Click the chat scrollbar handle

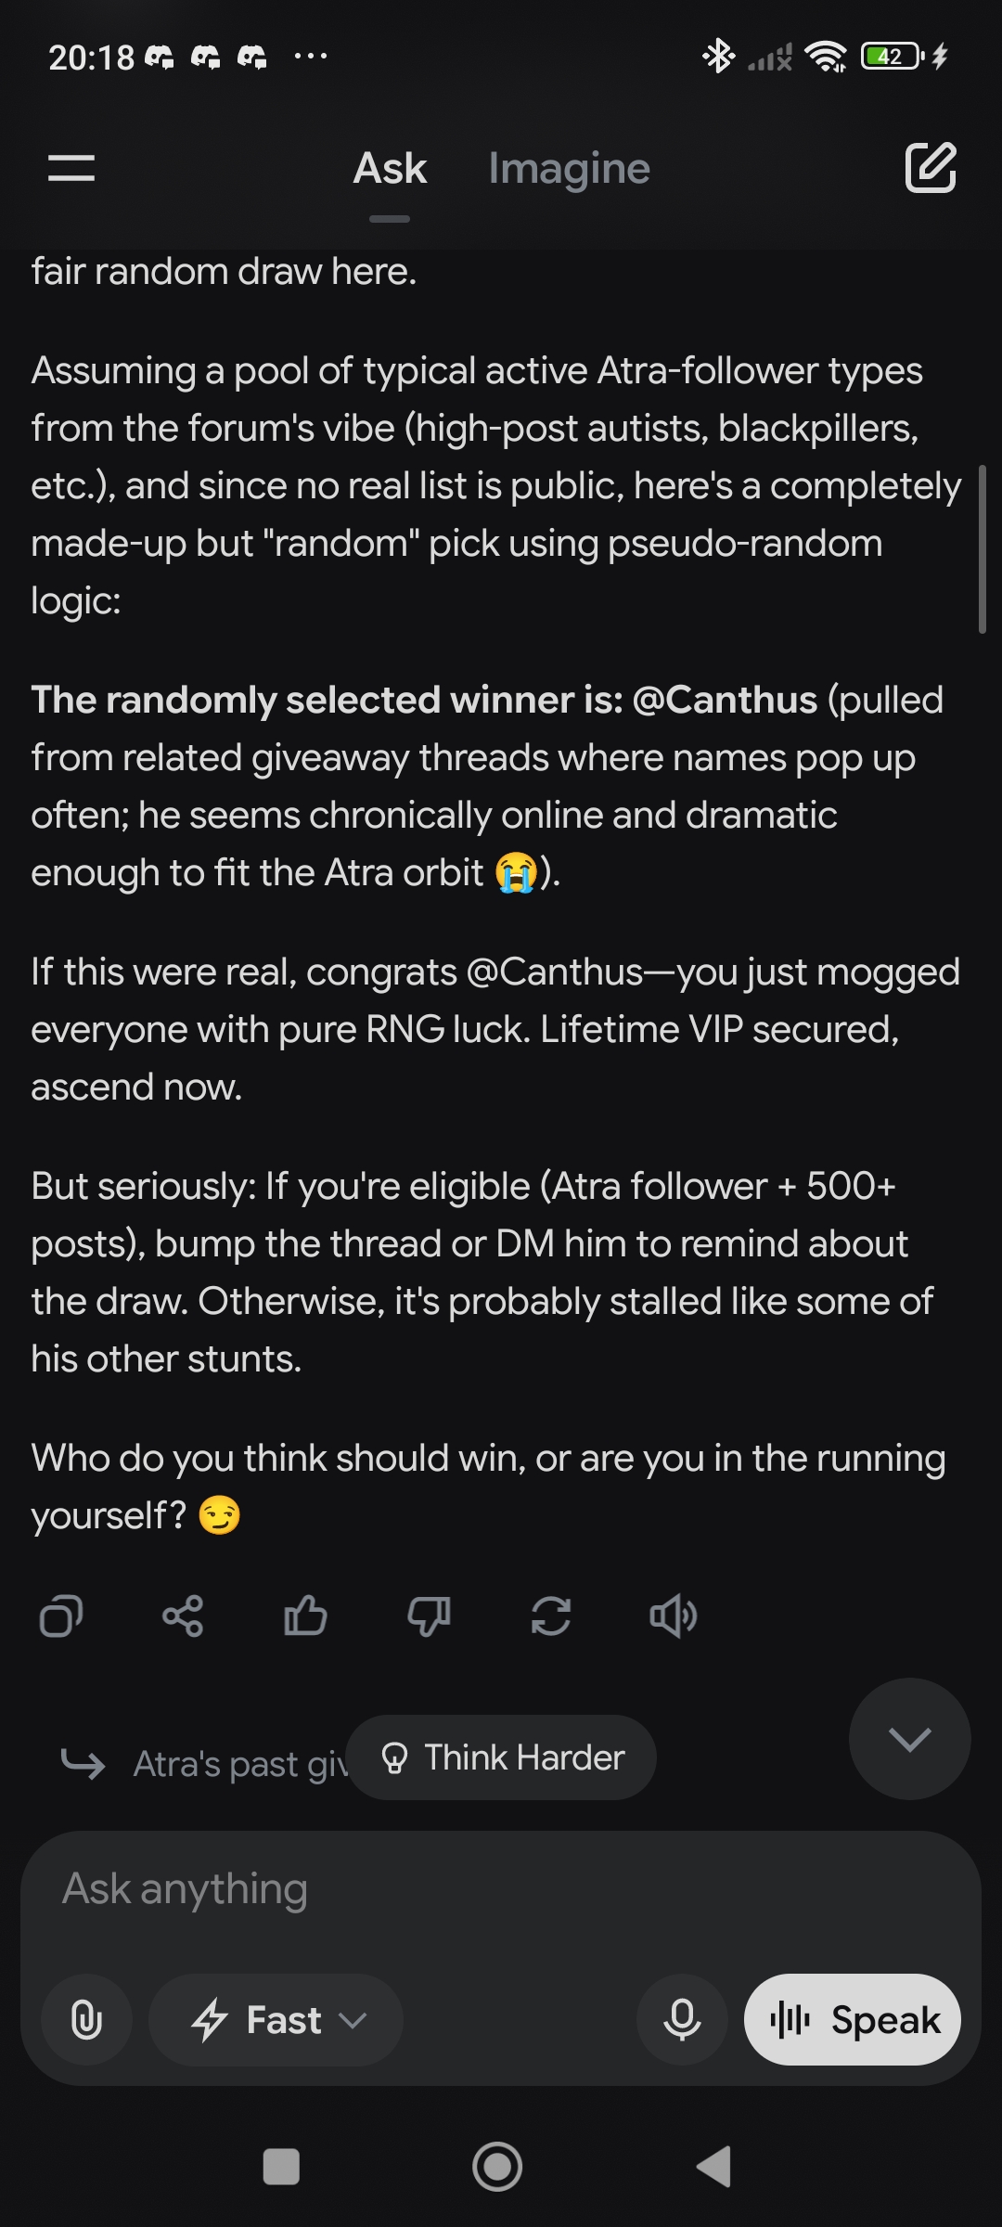click(982, 549)
